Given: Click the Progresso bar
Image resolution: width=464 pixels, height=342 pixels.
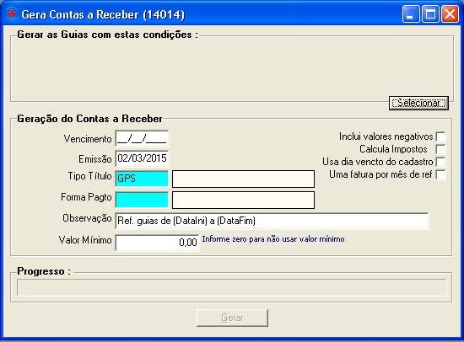Looking at the screenshot, I should [231, 287].
